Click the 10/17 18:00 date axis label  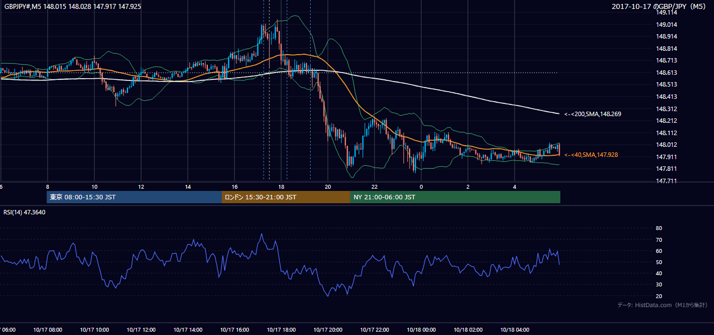281,330
